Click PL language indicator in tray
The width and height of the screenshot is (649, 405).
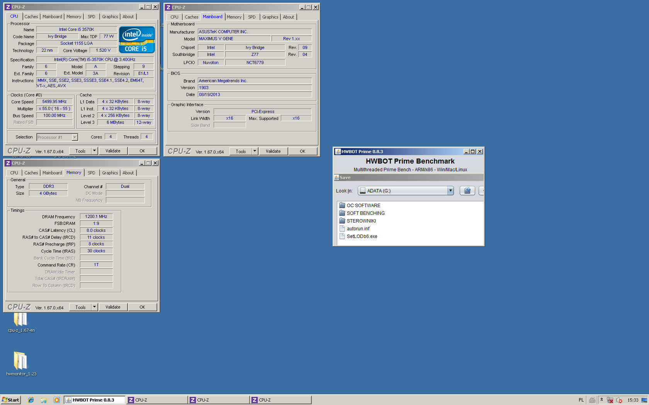581,400
